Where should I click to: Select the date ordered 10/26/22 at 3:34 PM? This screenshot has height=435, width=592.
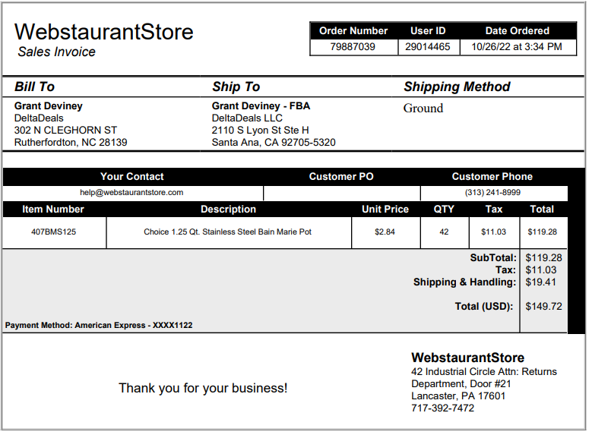(x=517, y=47)
